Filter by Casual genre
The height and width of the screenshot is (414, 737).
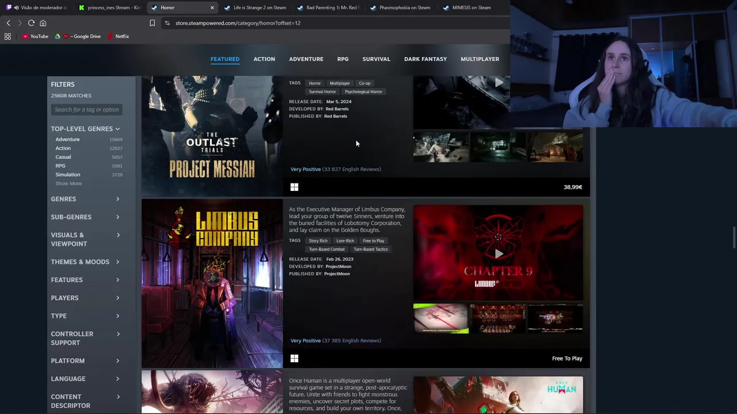(63, 157)
